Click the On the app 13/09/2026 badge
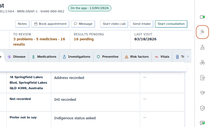Viewport: 210px width, 127px height. click(90, 8)
